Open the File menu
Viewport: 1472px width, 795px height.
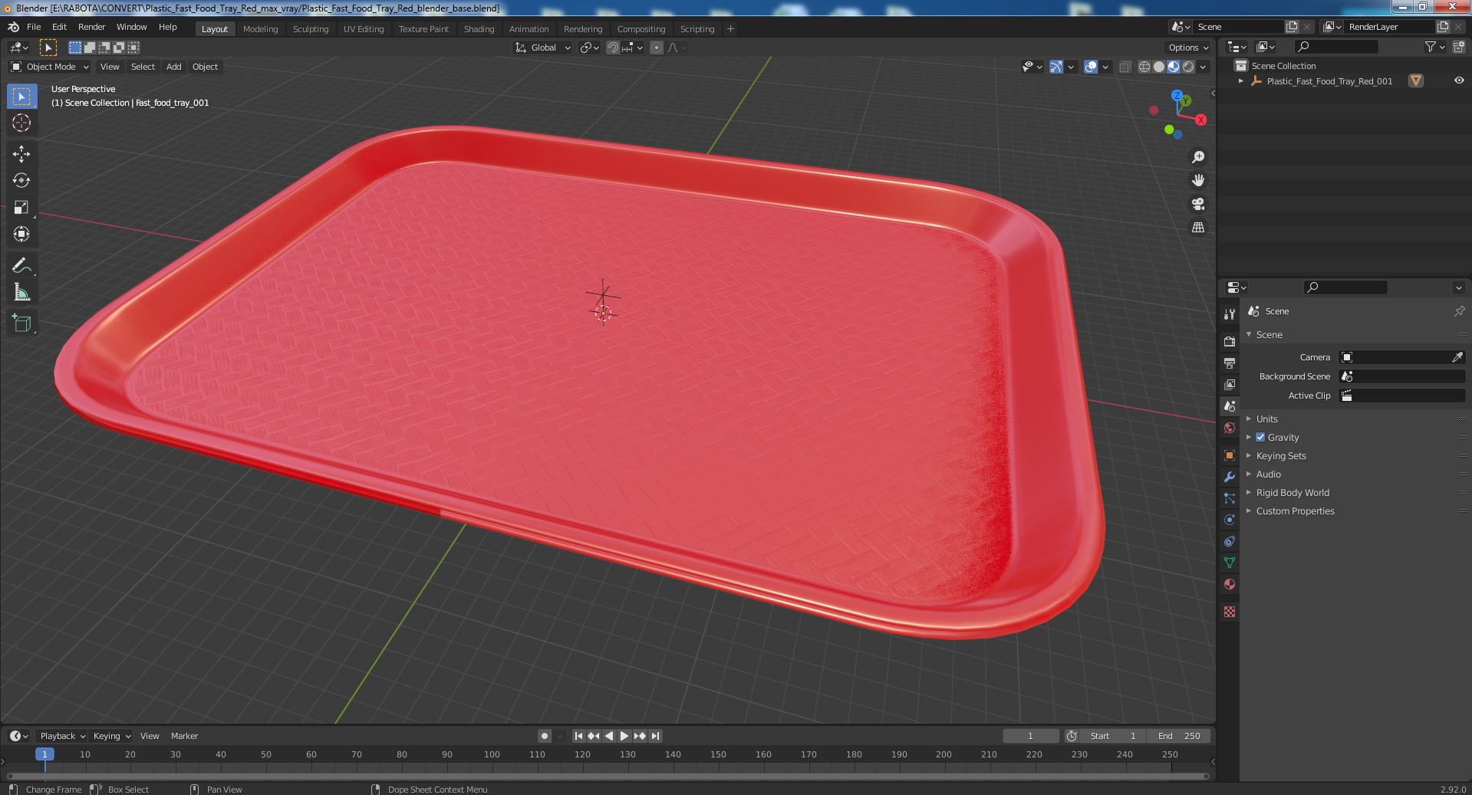tap(34, 27)
